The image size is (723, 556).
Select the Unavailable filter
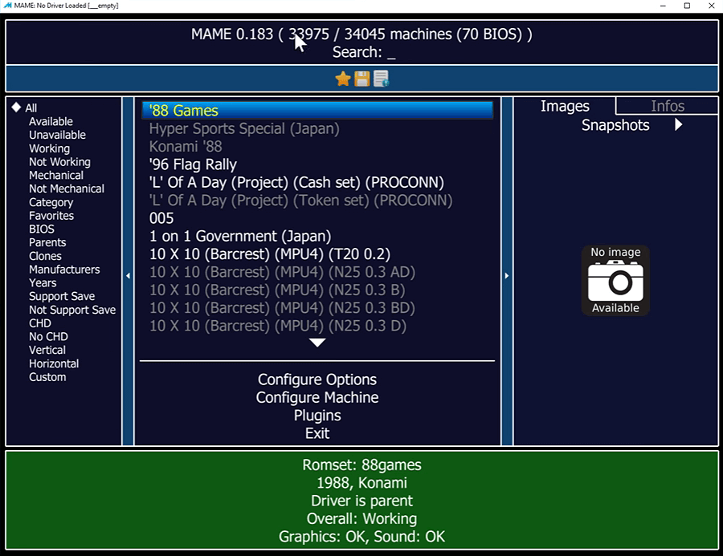pos(57,135)
